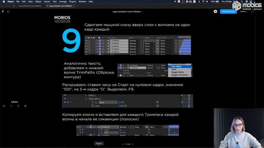Open the Edit menu
264x148 pixels.
24,2
